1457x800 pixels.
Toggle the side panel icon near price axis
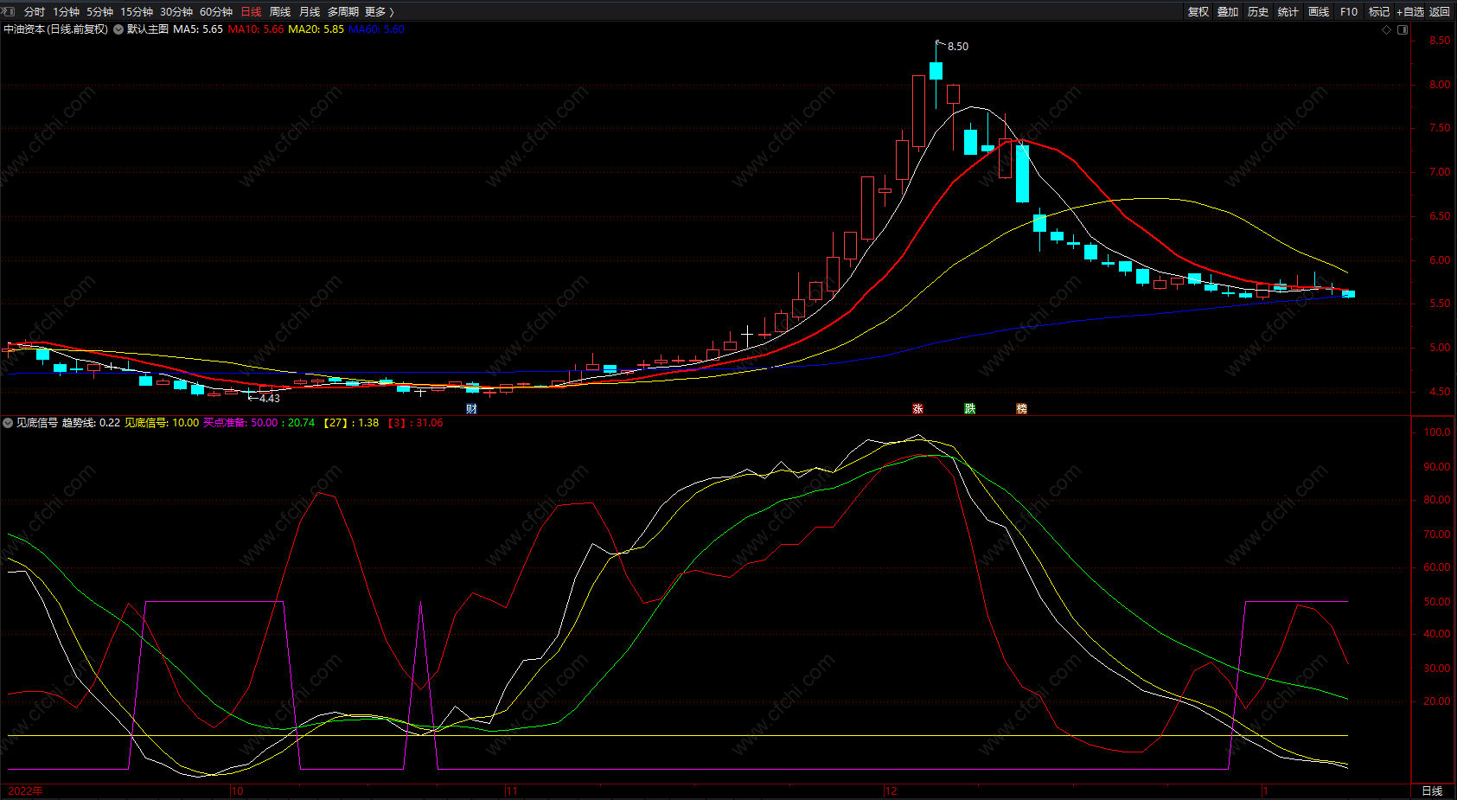click(1403, 29)
